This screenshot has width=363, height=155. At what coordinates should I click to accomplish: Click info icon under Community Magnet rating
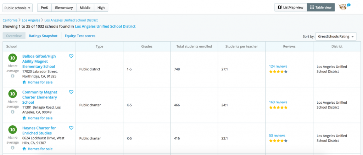pos(12,112)
